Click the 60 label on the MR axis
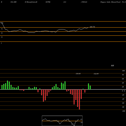Screen dimensions: 126x126 point(123,79)
